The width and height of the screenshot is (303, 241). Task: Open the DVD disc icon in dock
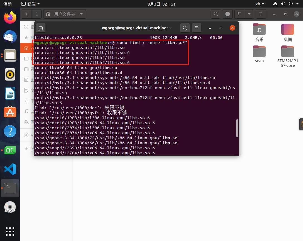pos(10,207)
